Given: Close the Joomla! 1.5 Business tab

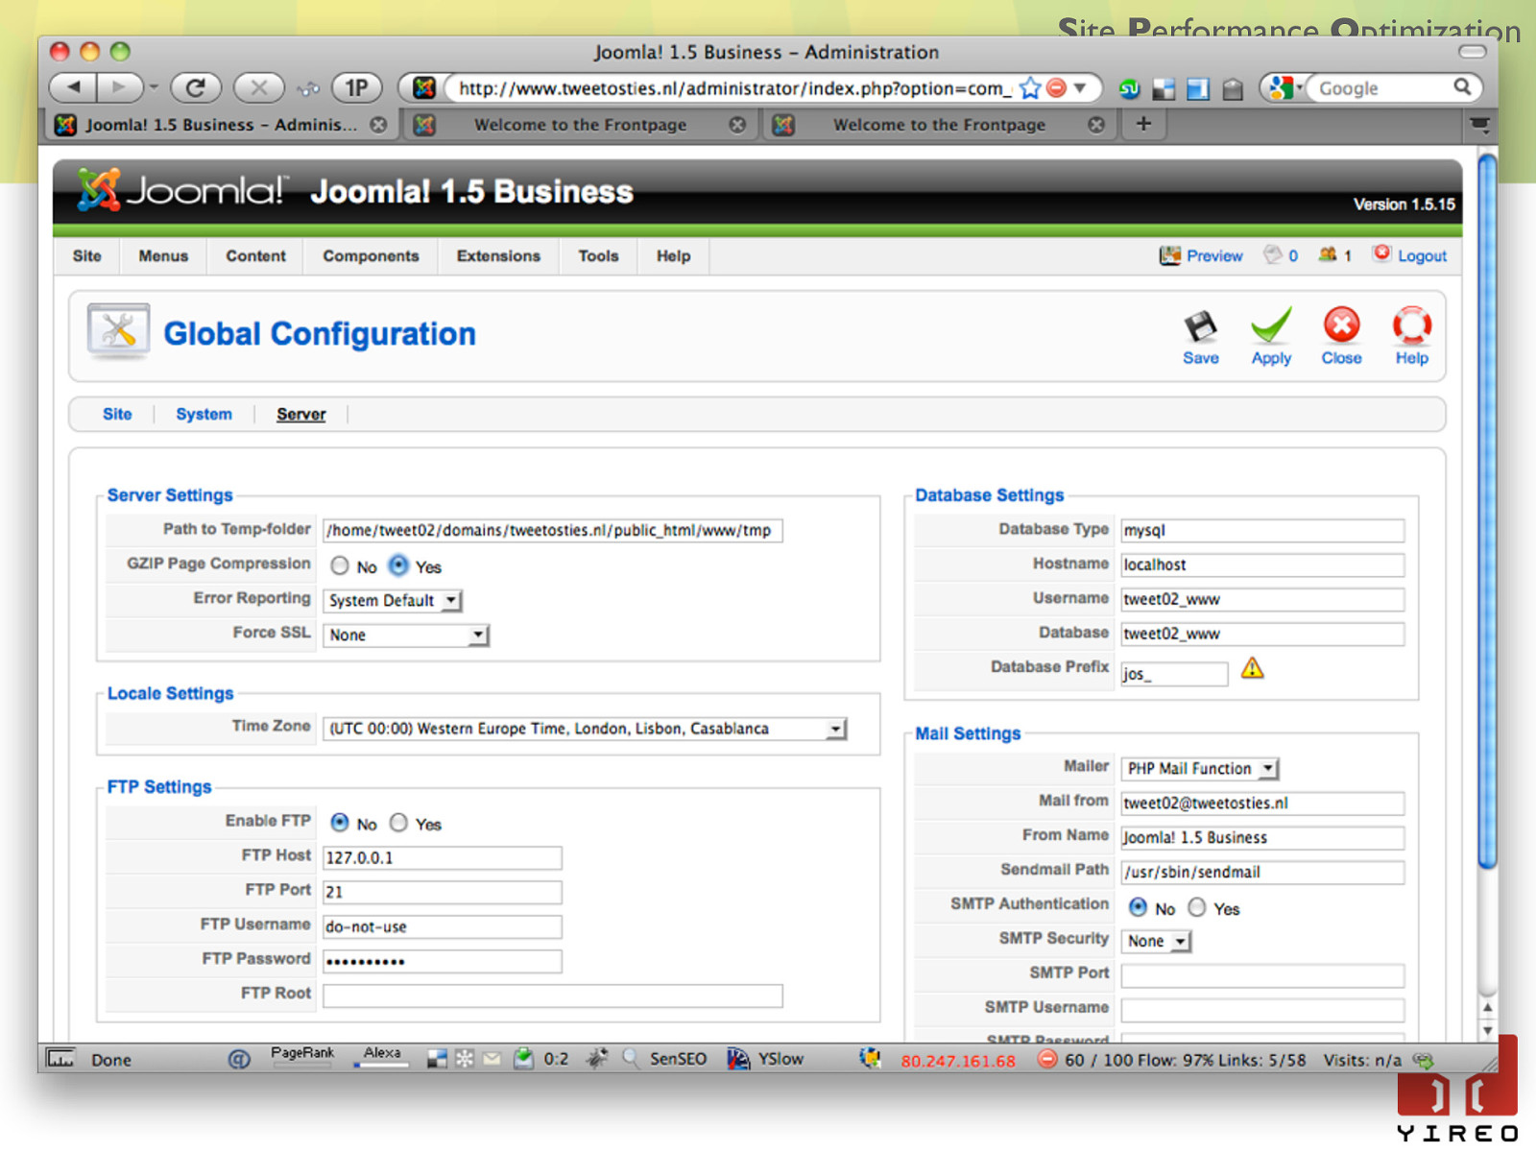Looking at the screenshot, I should [x=378, y=125].
